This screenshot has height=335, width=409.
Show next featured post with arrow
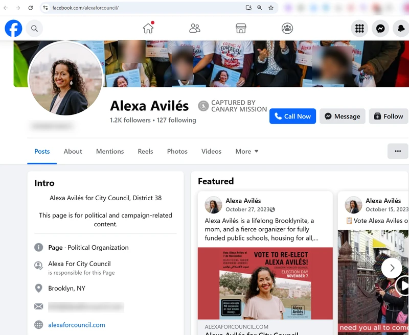tap(392, 268)
